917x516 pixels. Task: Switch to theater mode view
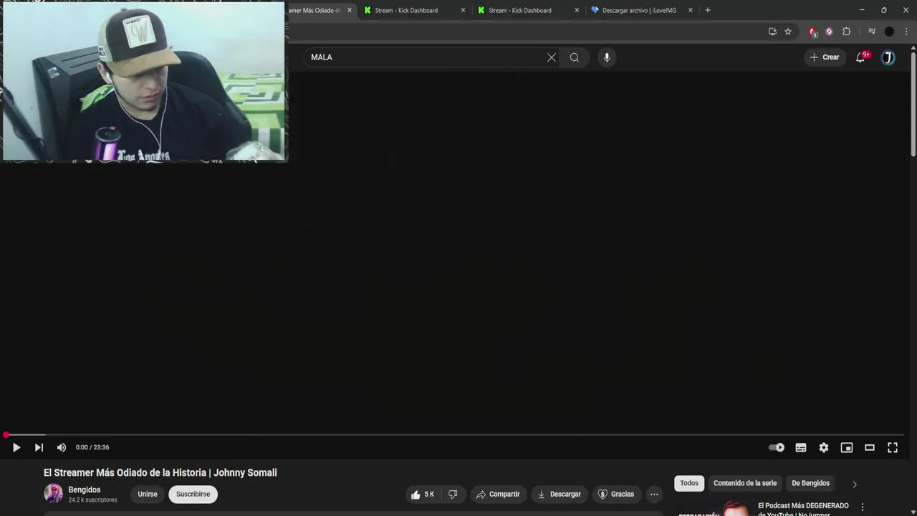(x=870, y=447)
